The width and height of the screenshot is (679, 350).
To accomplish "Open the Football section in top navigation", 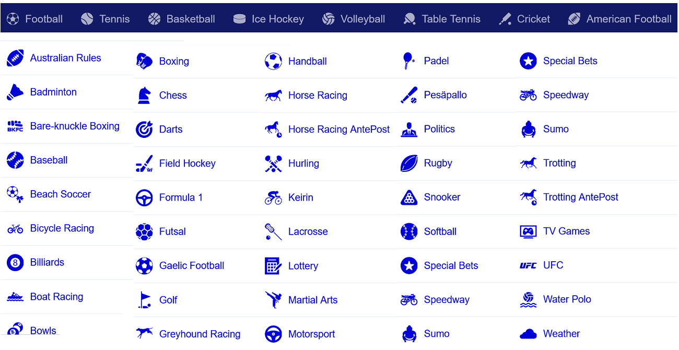I will click(34, 18).
